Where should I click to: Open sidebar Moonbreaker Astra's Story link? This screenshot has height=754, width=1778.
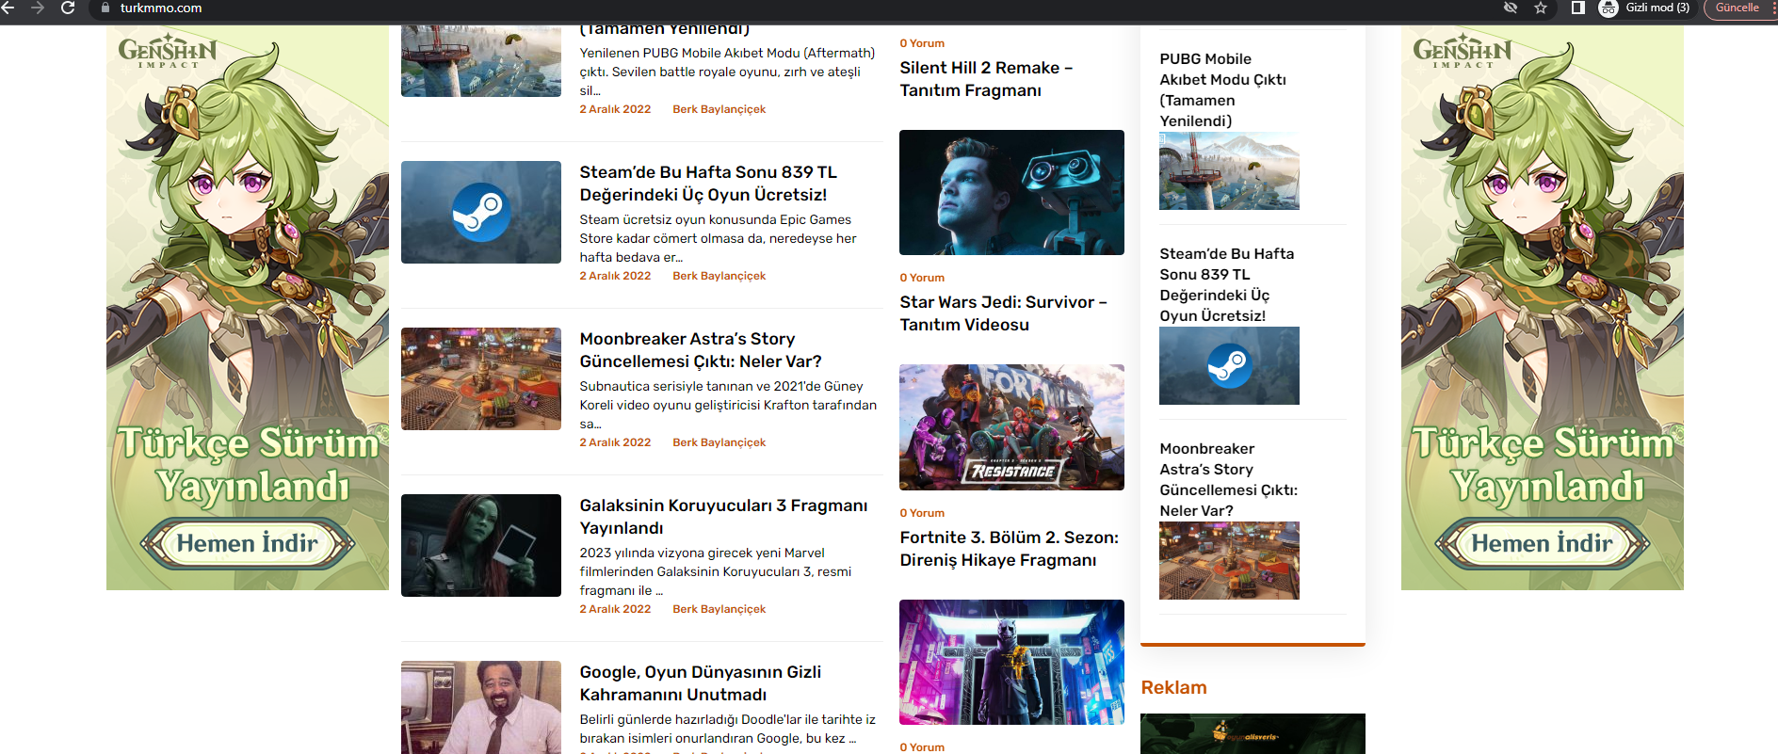pyautogui.click(x=1228, y=479)
